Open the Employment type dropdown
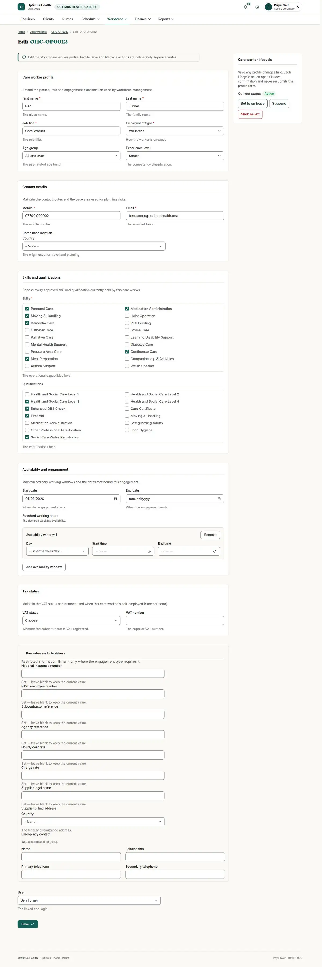This screenshot has height=967, width=322. pos(175,131)
